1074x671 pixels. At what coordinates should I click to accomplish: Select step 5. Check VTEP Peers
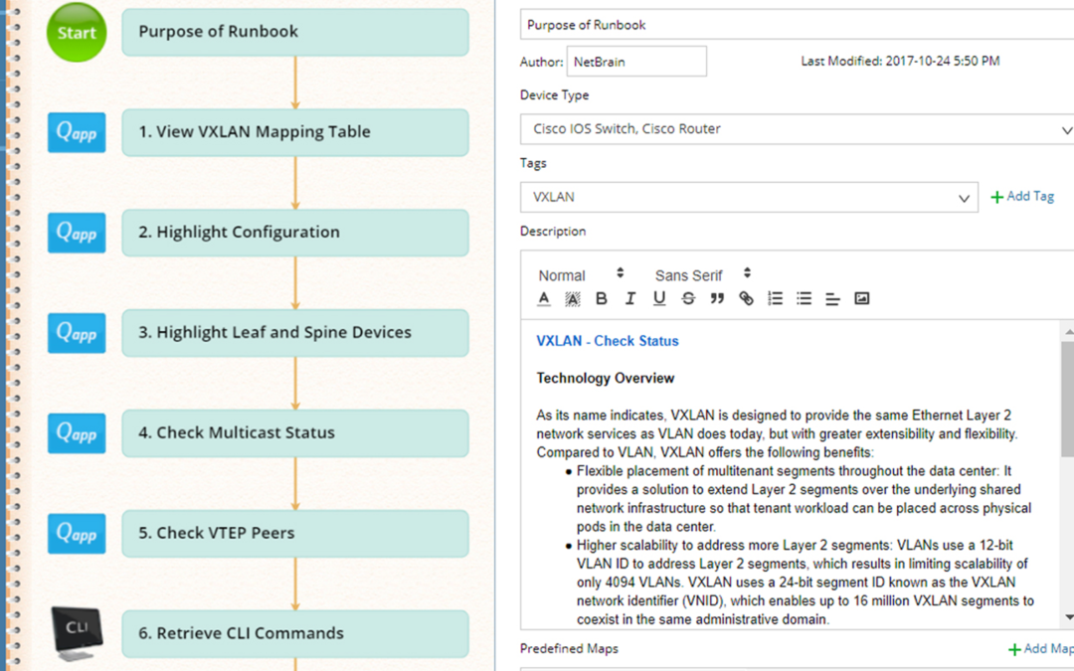click(295, 534)
